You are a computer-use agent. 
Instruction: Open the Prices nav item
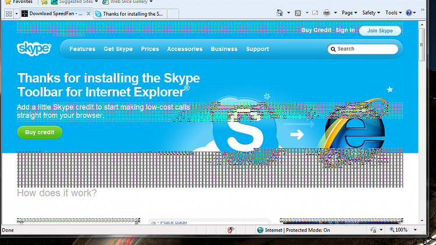tap(150, 49)
